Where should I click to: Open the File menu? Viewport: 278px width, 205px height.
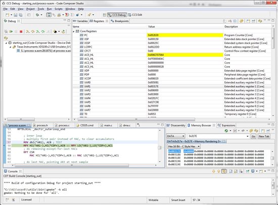(x=6, y=9)
